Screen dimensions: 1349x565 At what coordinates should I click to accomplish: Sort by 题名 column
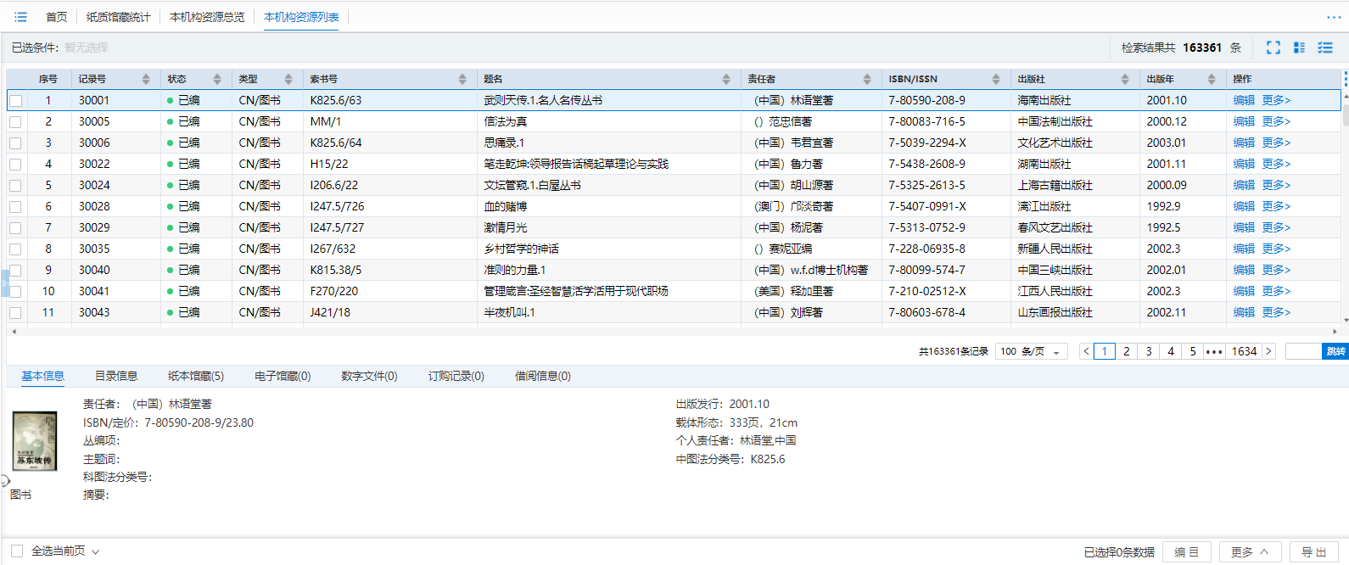click(726, 79)
